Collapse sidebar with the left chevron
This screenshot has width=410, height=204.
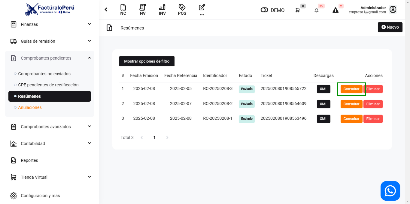106,10
